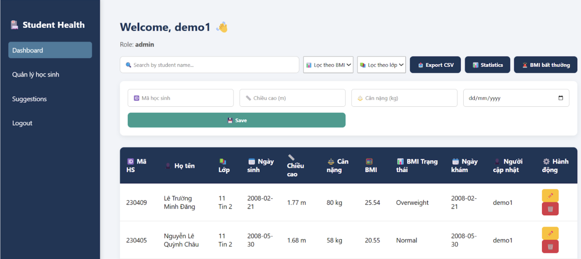Click the delete trash icon for student 230409

tap(550, 209)
